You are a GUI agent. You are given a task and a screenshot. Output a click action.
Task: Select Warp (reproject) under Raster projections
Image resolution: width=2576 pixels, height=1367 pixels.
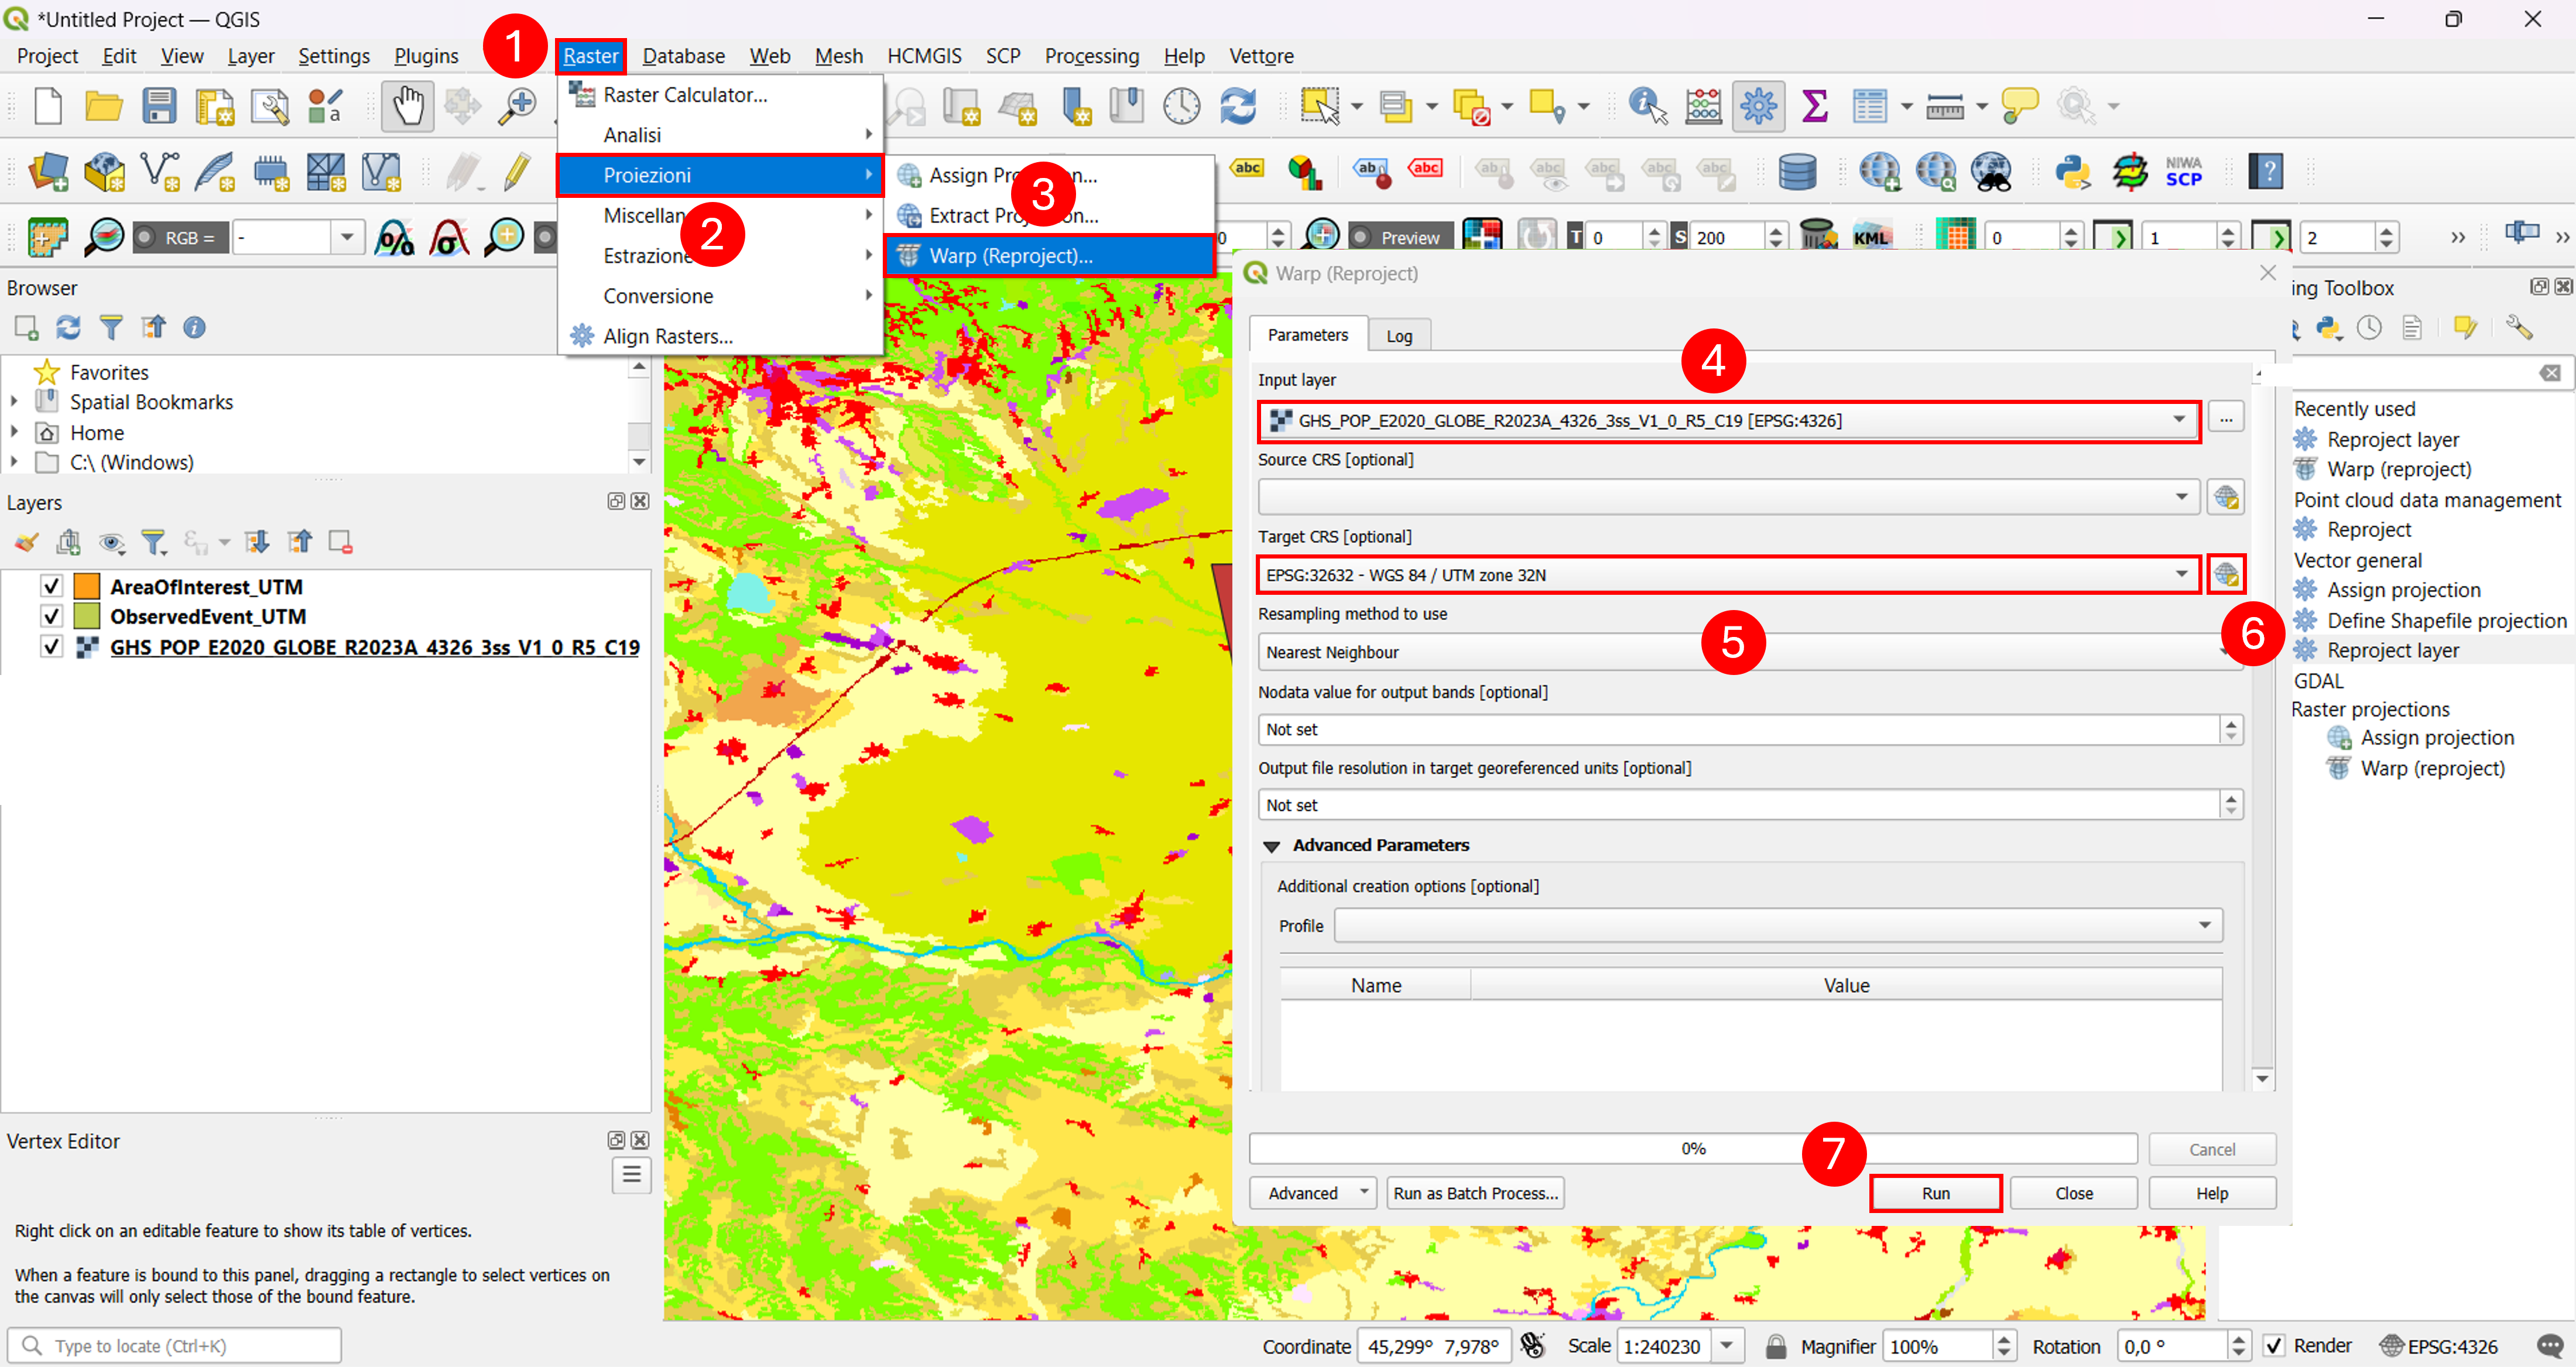(x=2432, y=768)
